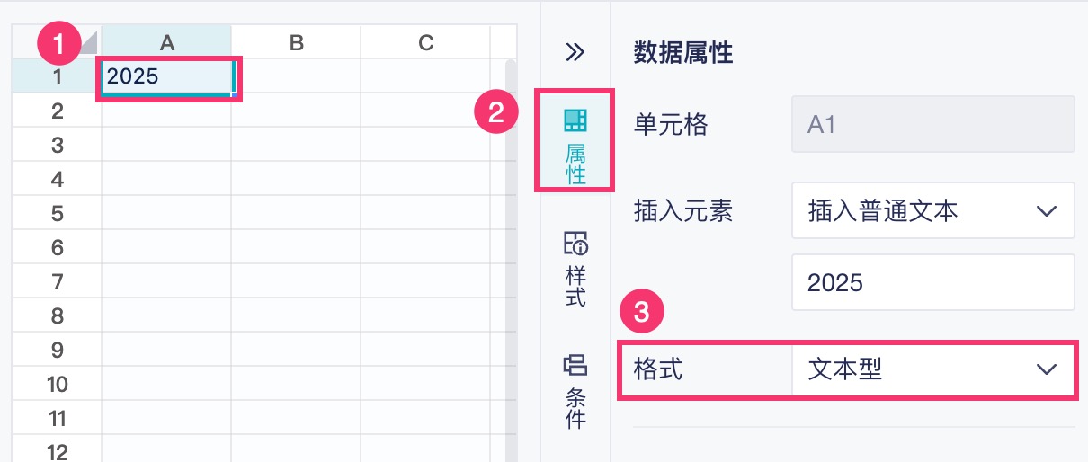Click cell A1 containing 2025
Image resolution: width=1088 pixels, height=462 pixels.
[x=166, y=76]
